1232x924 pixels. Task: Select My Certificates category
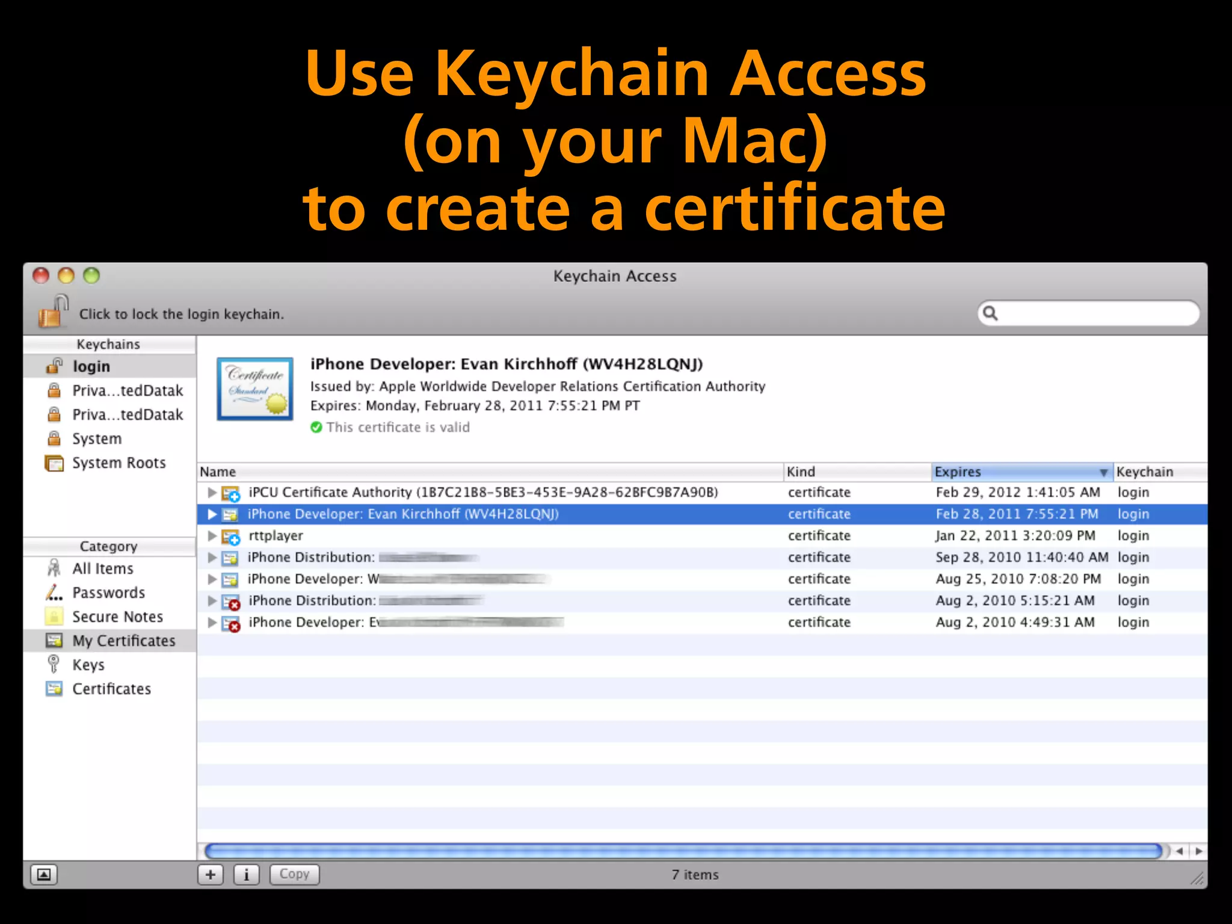pyautogui.click(x=109, y=641)
